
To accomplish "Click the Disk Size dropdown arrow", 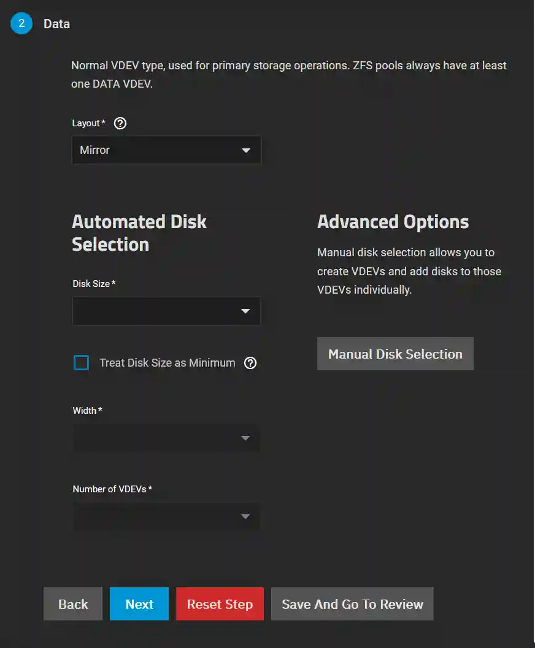I will tap(245, 311).
